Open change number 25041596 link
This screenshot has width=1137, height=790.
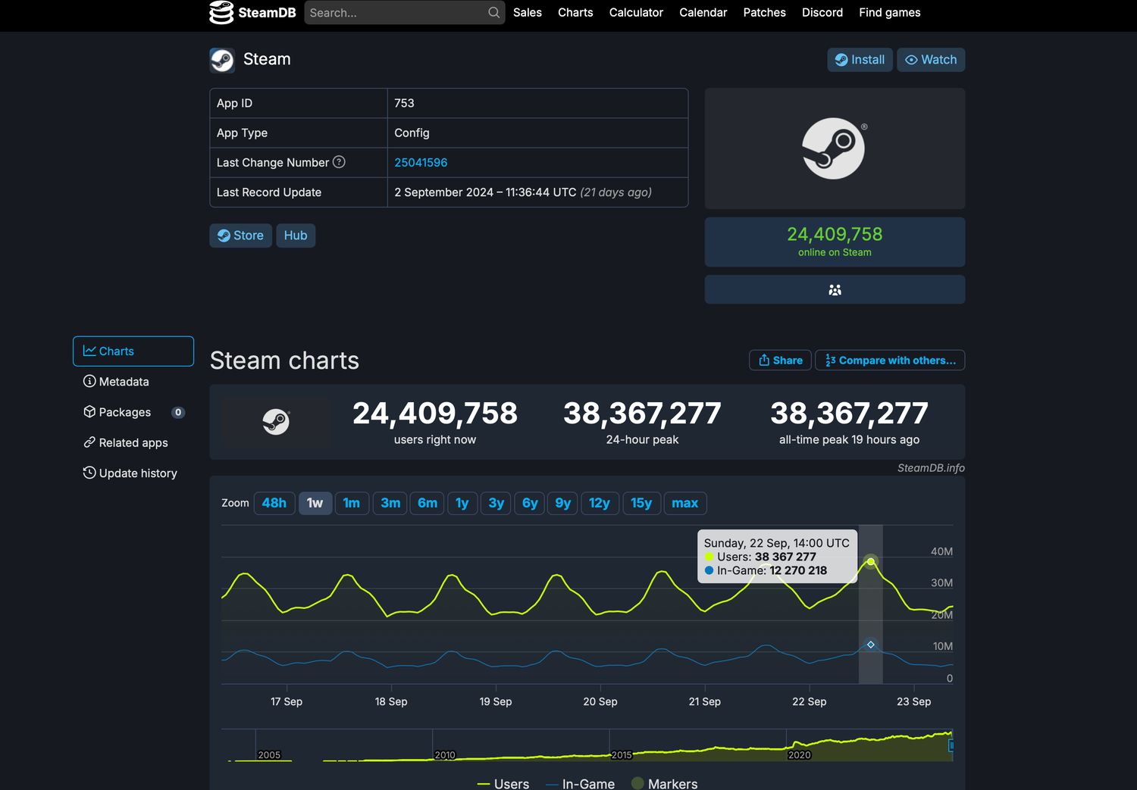click(421, 163)
